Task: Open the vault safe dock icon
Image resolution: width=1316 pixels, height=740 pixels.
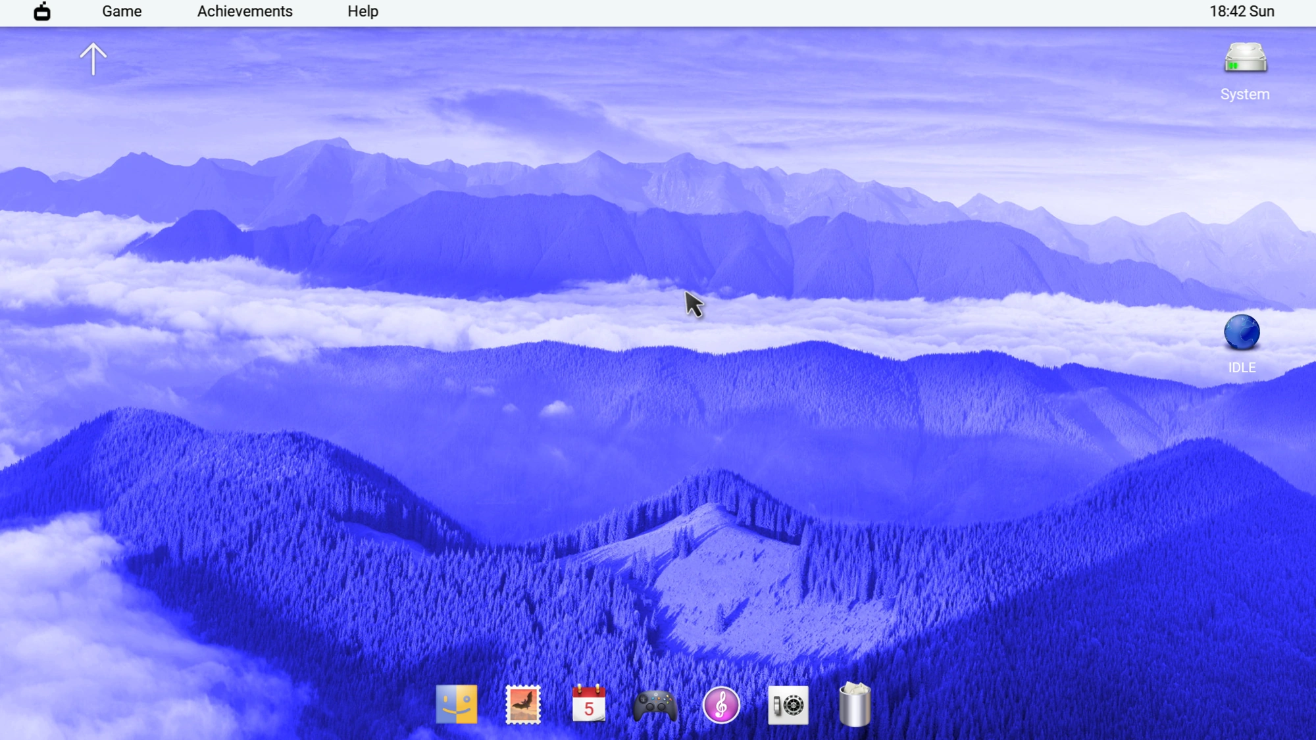Action: (x=788, y=705)
